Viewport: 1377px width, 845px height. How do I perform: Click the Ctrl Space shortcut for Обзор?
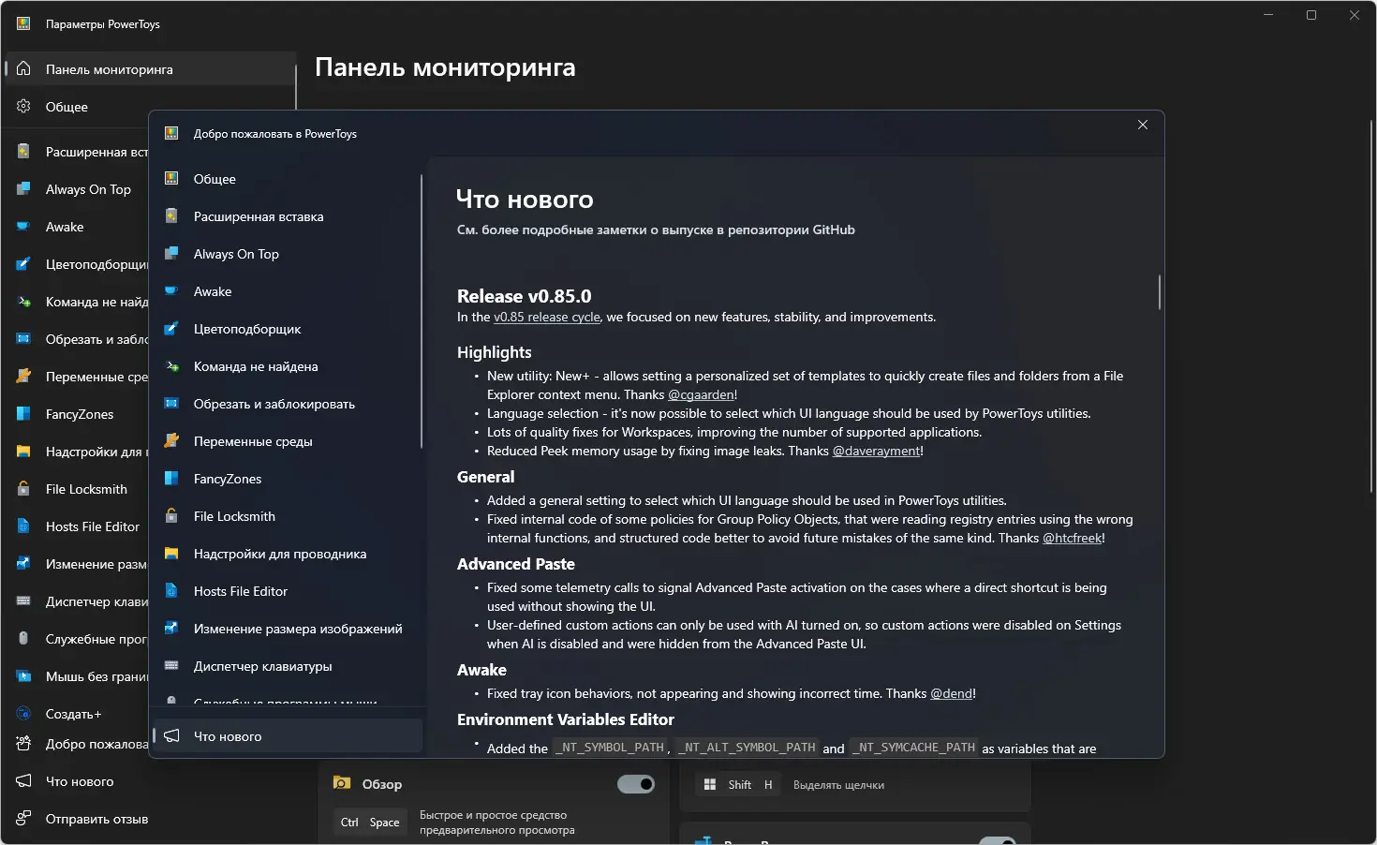click(370, 823)
